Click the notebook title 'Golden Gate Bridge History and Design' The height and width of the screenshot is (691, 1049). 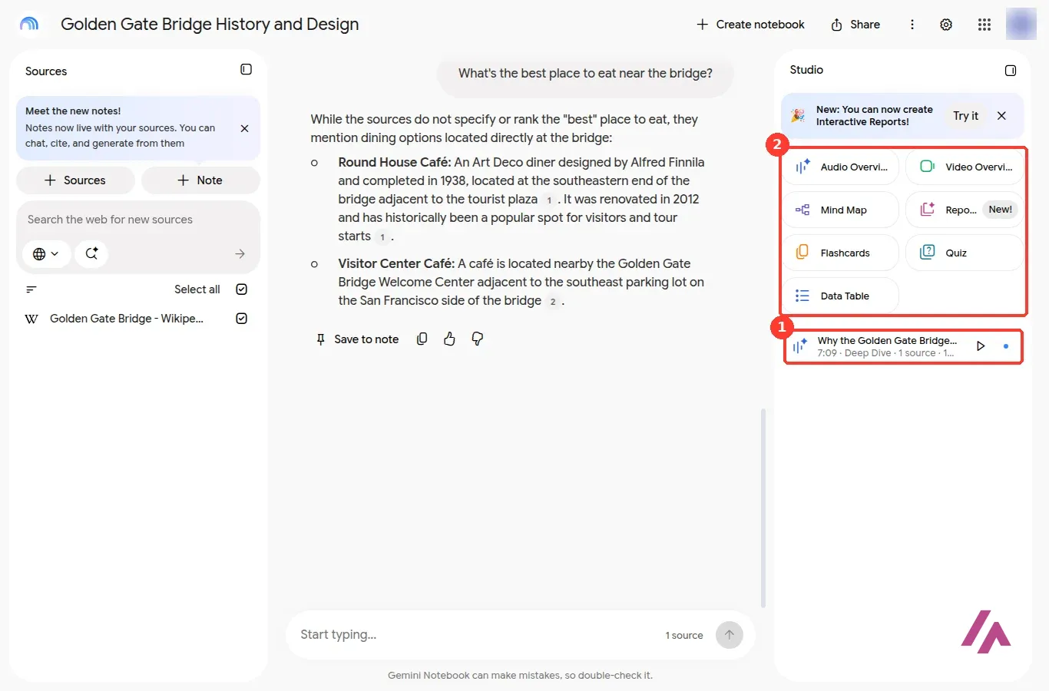point(210,25)
